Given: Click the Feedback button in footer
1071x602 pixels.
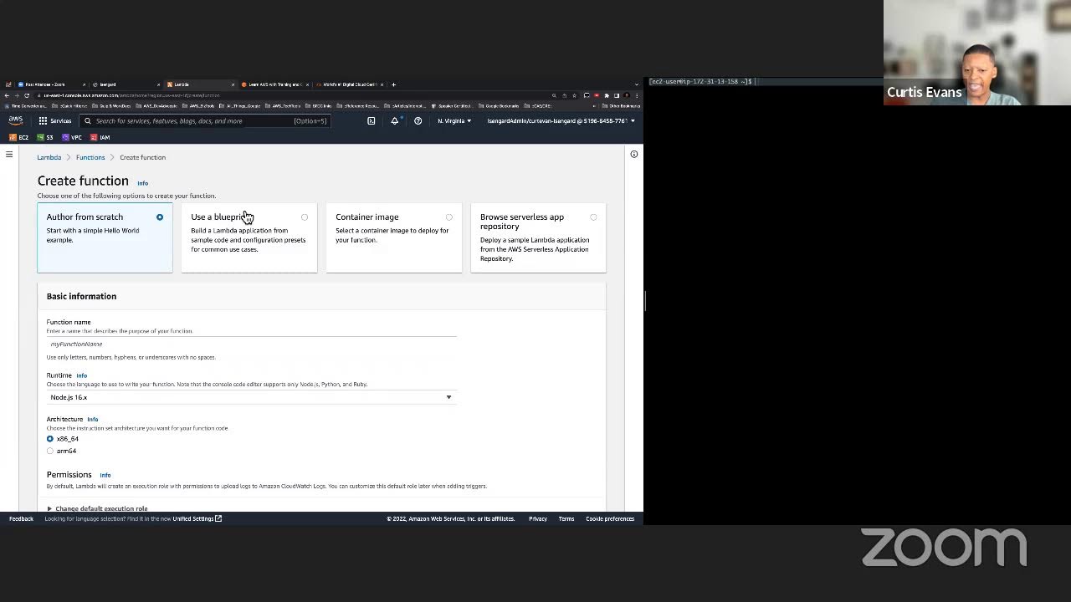Looking at the screenshot, I should pyautogui.click(x=21, y=518).
